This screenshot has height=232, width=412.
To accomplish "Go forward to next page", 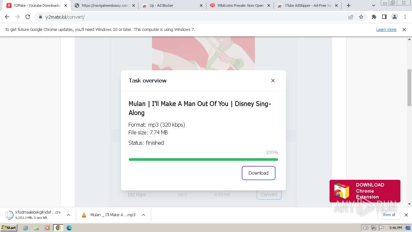I will (x=17, y=17).
